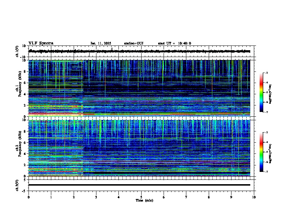Click the time axis tick label "6"
The width and height of the screenshot is (286, 221).
tap(164, 197)
